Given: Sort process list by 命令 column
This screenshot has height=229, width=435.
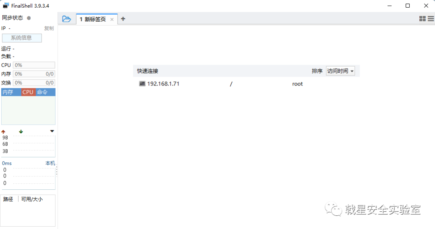Looking at the screenshot, I should 46,92.
